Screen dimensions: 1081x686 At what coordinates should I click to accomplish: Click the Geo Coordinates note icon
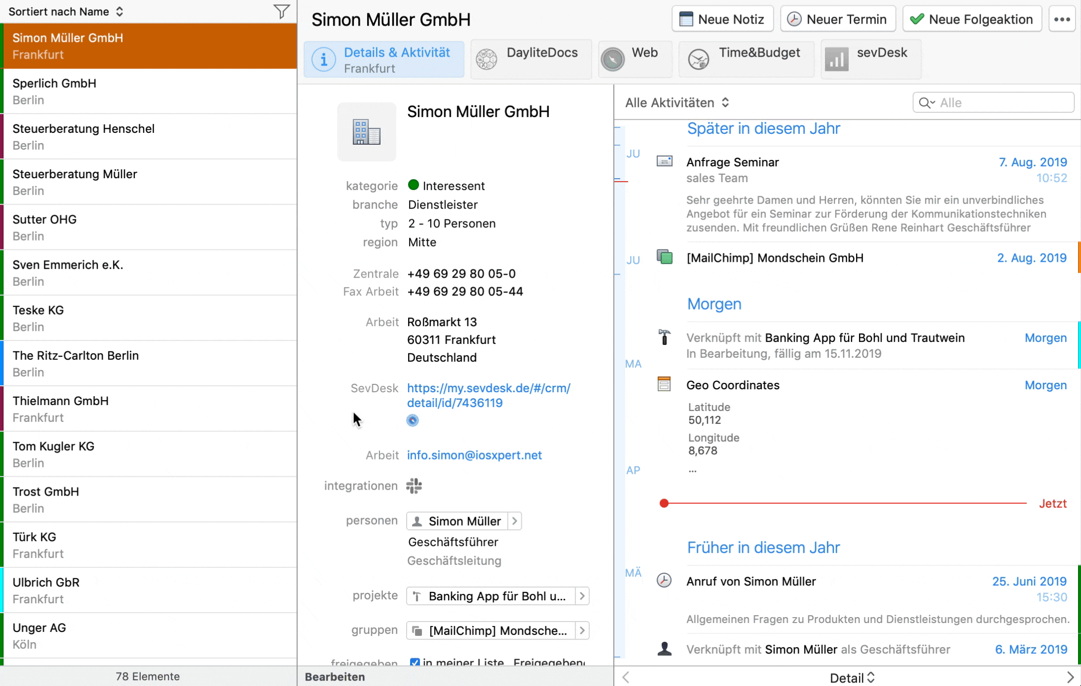coord(664,384)
